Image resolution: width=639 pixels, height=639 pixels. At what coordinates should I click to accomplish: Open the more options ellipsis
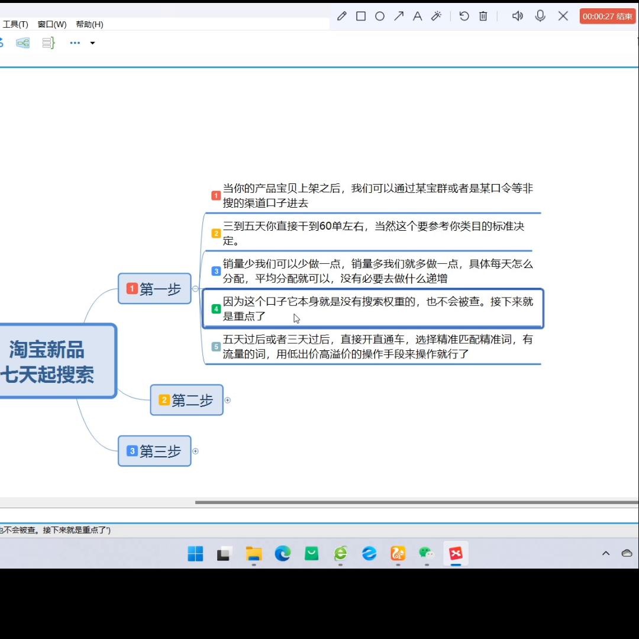pyautogui.click(x=75, y=43)
